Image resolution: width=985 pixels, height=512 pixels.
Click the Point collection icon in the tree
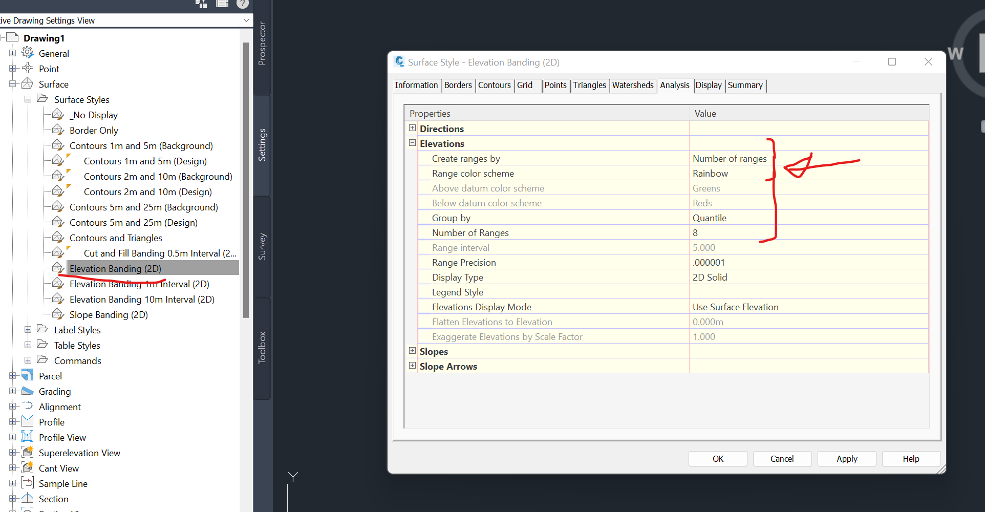coord(27,68)
